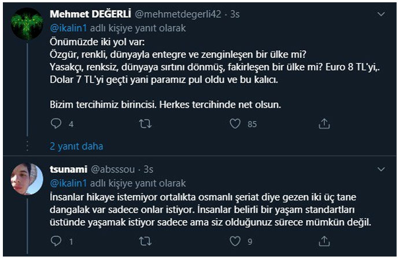
Task: Retweet tsunami's tweet
Action: (146, 242)
